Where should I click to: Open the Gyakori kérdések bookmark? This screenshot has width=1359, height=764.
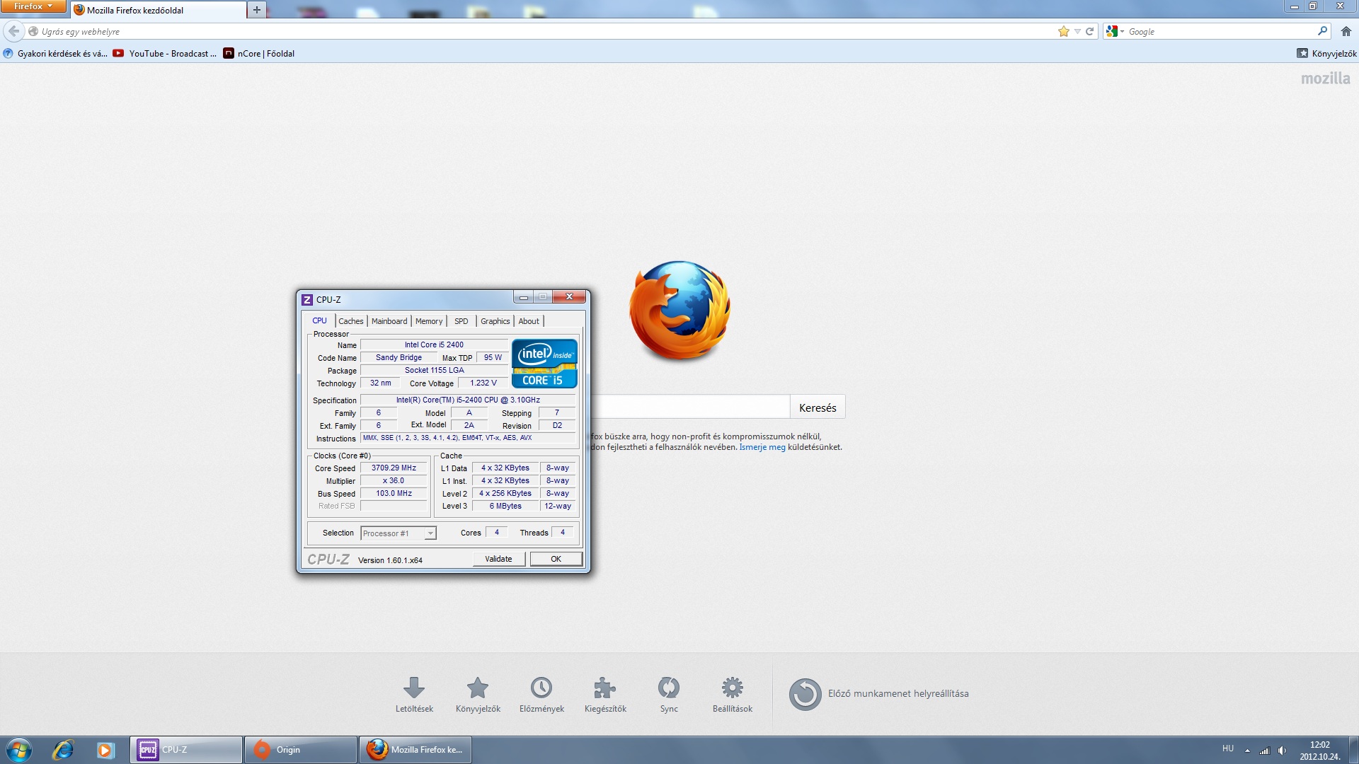tap(55, 53)
